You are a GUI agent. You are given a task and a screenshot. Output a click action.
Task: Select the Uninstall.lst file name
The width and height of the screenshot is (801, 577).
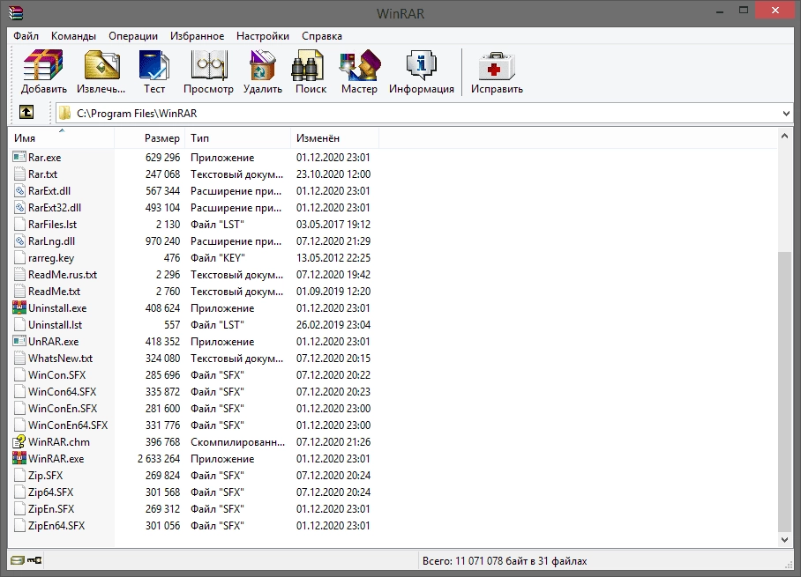point(56,325)
